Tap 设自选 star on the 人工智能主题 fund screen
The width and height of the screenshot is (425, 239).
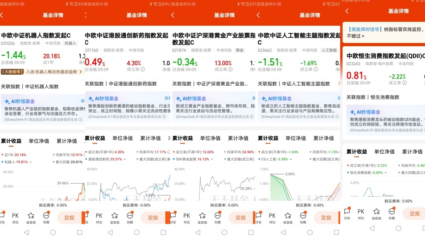[x=288, y=218]
